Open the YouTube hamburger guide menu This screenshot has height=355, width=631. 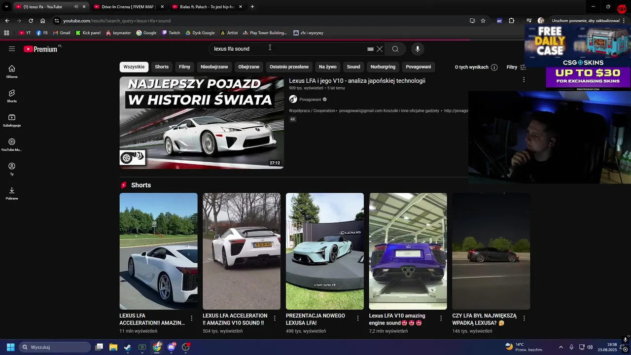click(12, 49)
